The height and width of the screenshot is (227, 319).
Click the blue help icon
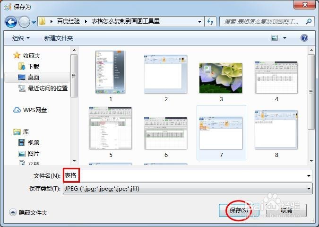click(304, 38)
